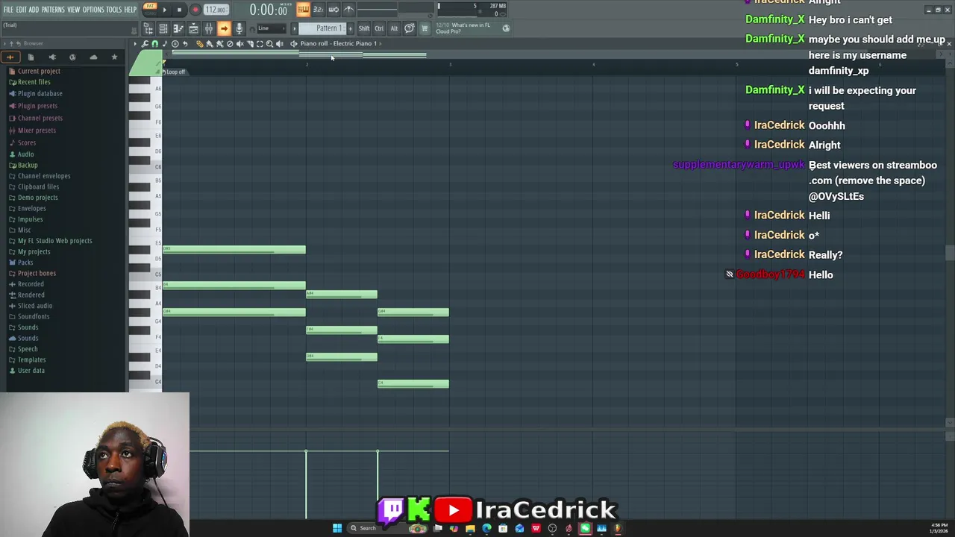Click the tempo field showing 112
This screenshot has height=537, width=955.
(216, 10)
